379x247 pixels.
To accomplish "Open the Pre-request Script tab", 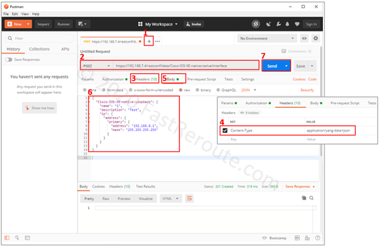I will pyautogui.click(x=201, y=79).
